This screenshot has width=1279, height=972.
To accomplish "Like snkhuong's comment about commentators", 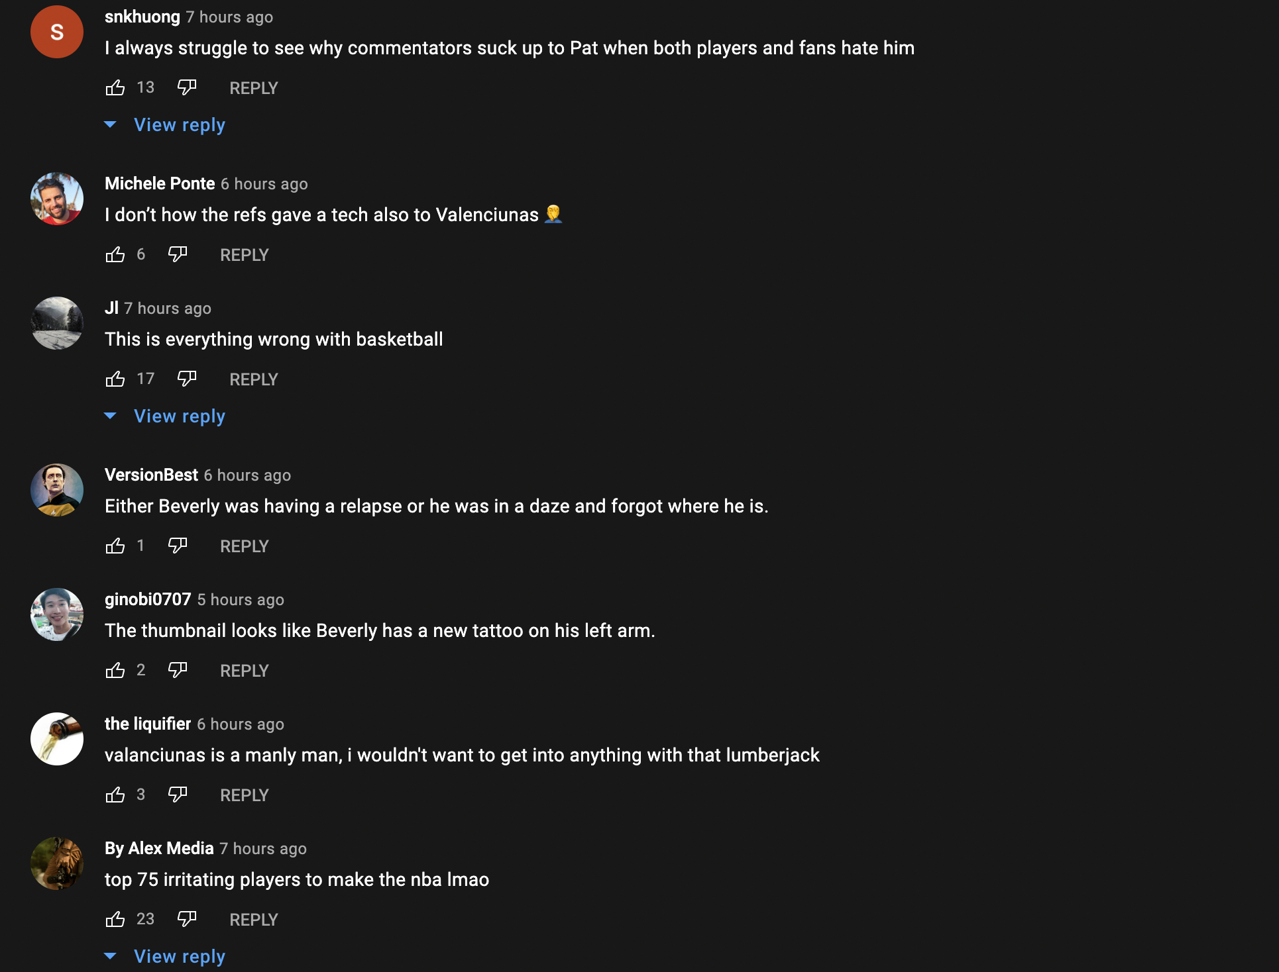I will (115, 87).
